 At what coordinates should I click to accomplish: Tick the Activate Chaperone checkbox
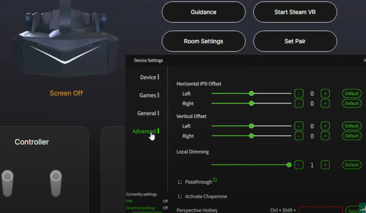(180, 197)
